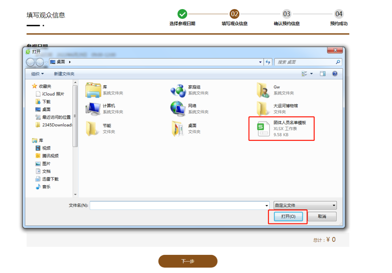This screenshot has width=392, height=273.
Task: Click the change view icon
Action: [304, 74]
